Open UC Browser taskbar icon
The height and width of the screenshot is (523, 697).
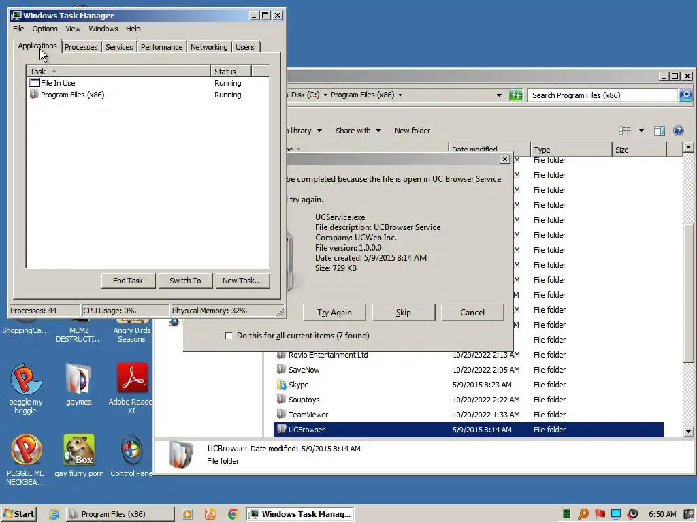click(210, 514)
